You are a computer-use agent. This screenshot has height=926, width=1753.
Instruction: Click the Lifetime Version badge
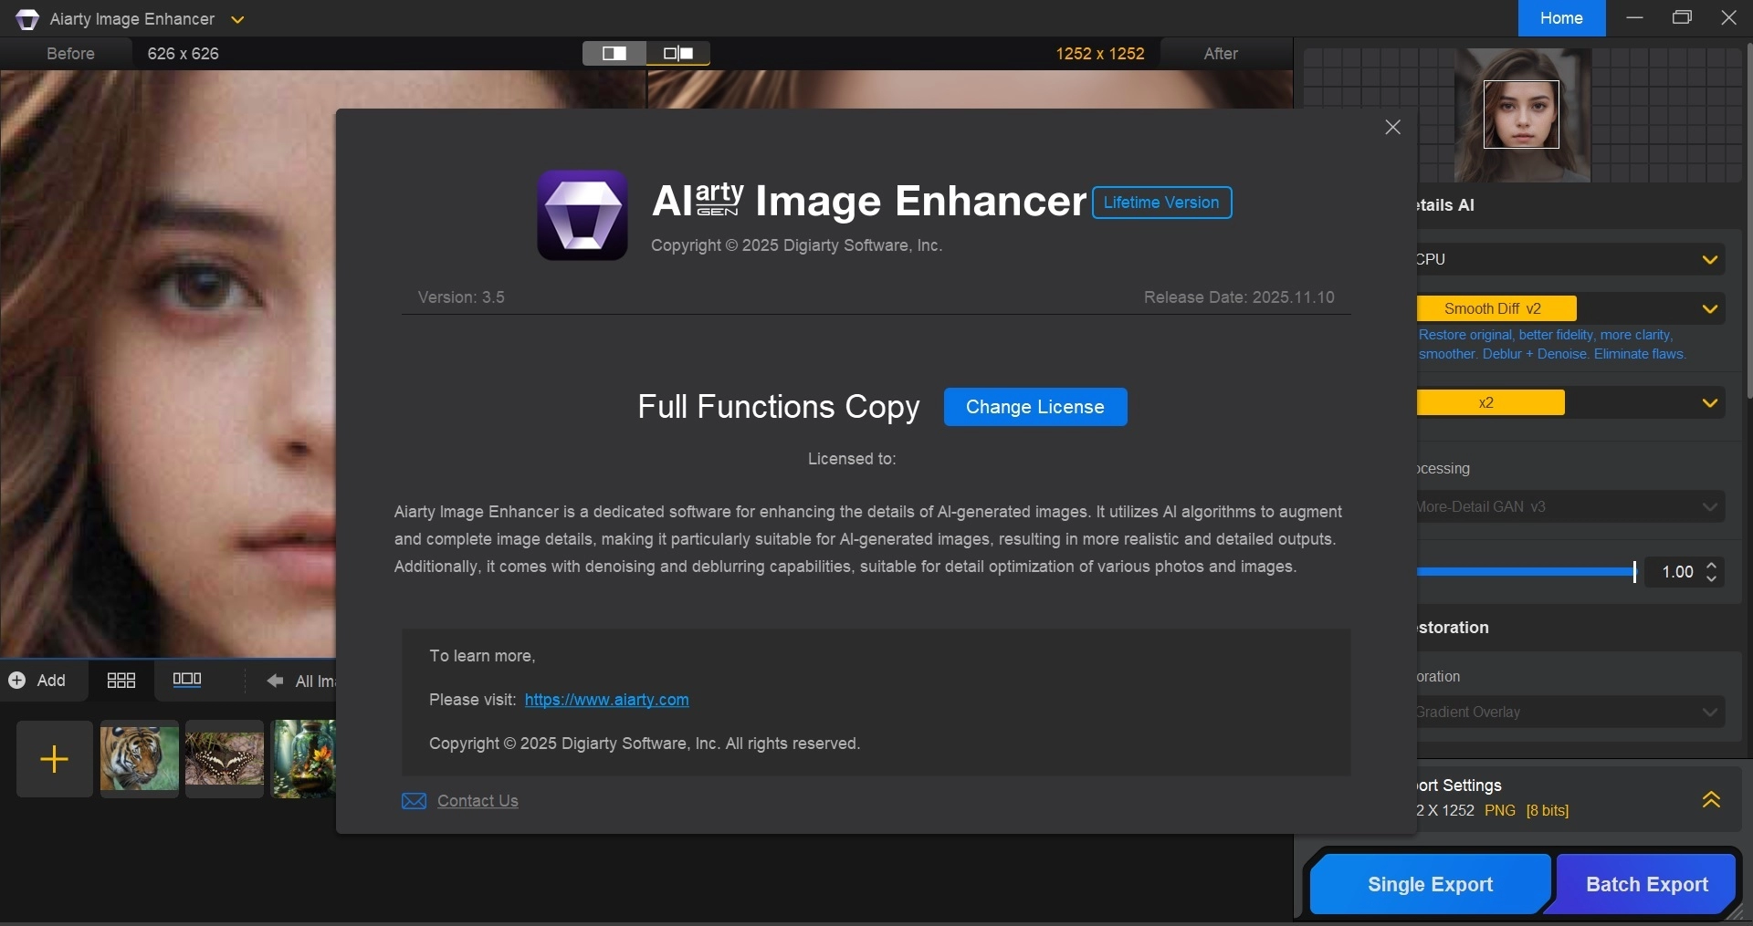[x=1161, y=203]
